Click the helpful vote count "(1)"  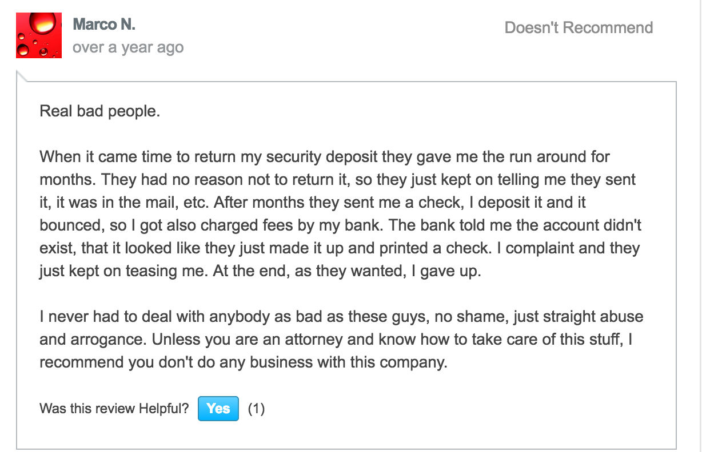click(256, 409)
